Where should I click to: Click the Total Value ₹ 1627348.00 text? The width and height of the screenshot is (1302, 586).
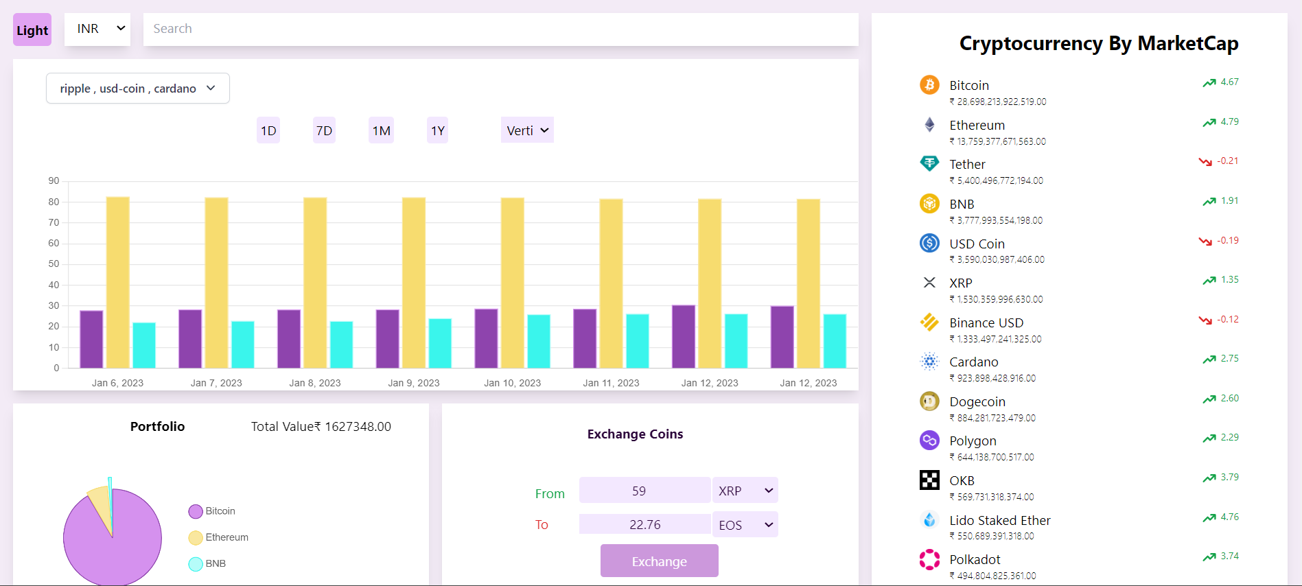tap(321, 426)
